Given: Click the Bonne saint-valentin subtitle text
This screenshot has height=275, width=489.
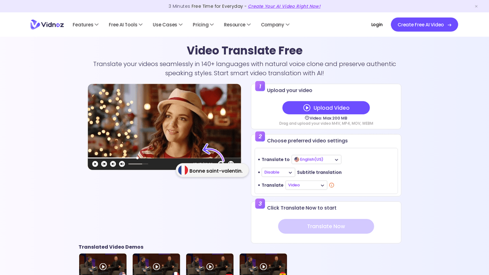Looking at the screenshot, I should pyautogui.click(x=216, y=171).
